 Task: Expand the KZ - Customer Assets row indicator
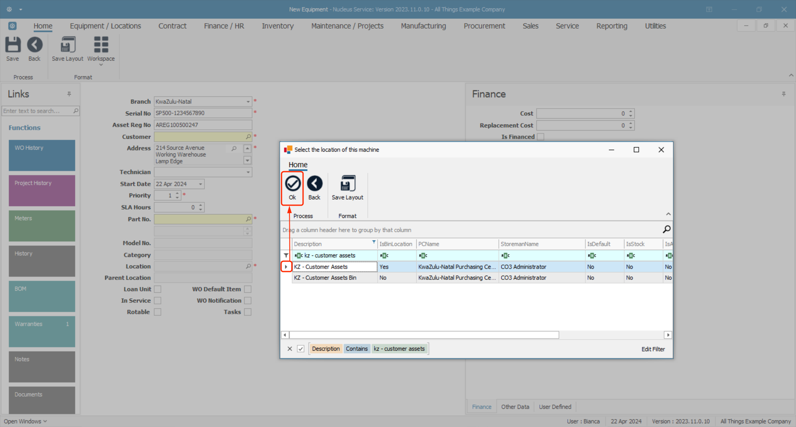[286, 267]
